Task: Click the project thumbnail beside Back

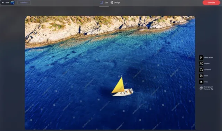Action: [x=12, y=2]
